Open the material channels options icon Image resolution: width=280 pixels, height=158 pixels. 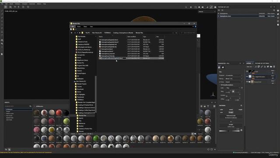point(241,105)
